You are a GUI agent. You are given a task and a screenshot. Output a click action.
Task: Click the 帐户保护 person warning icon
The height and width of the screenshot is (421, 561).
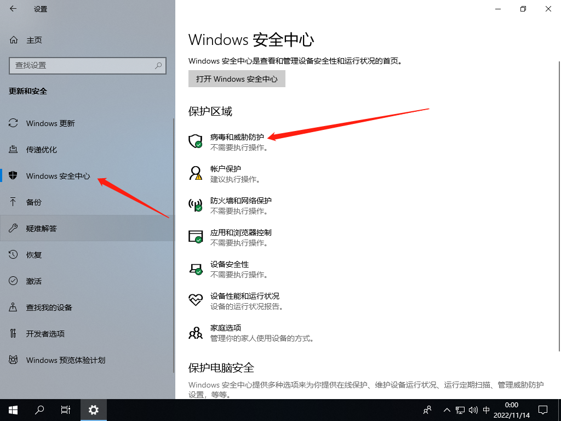coord(196,173)
